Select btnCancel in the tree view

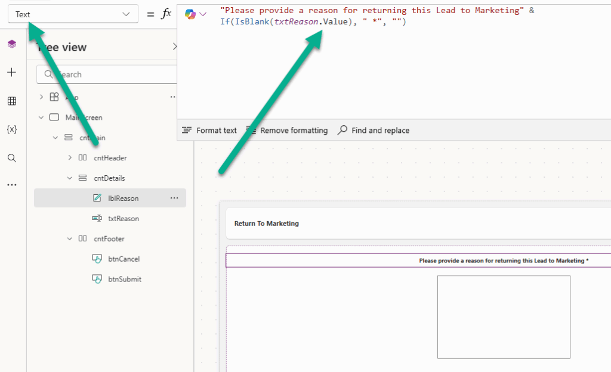pyautogui.click(x=124, y=259)
